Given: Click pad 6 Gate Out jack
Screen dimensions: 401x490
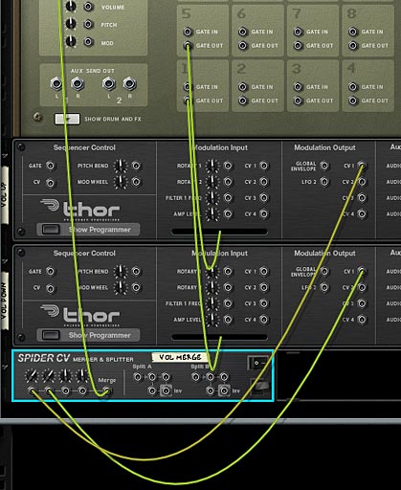Looking at the screenshot, I should click(x=242, y=46).
